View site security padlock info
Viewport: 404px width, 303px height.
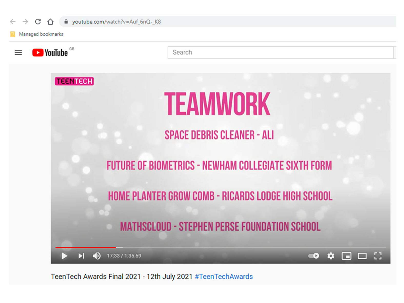coord(66,22)
